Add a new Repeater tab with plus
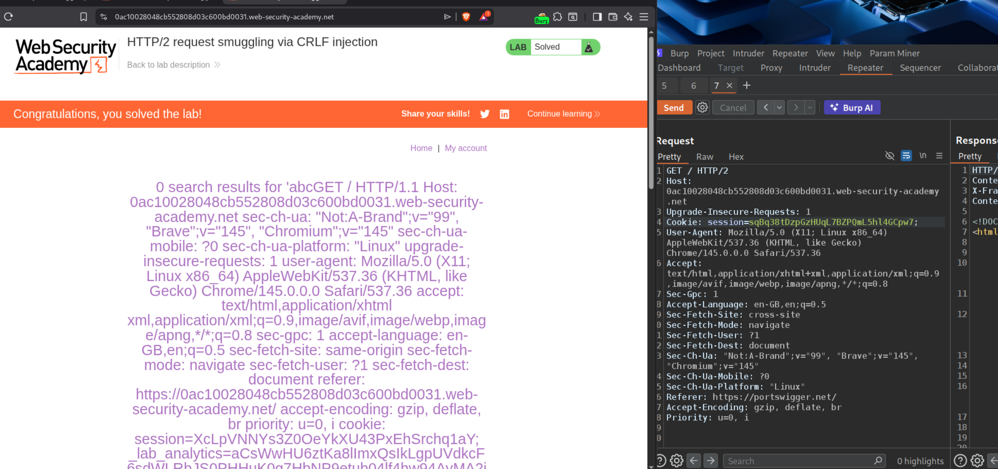The width and height of the screenshot is (998, 469). pos(746,85)
